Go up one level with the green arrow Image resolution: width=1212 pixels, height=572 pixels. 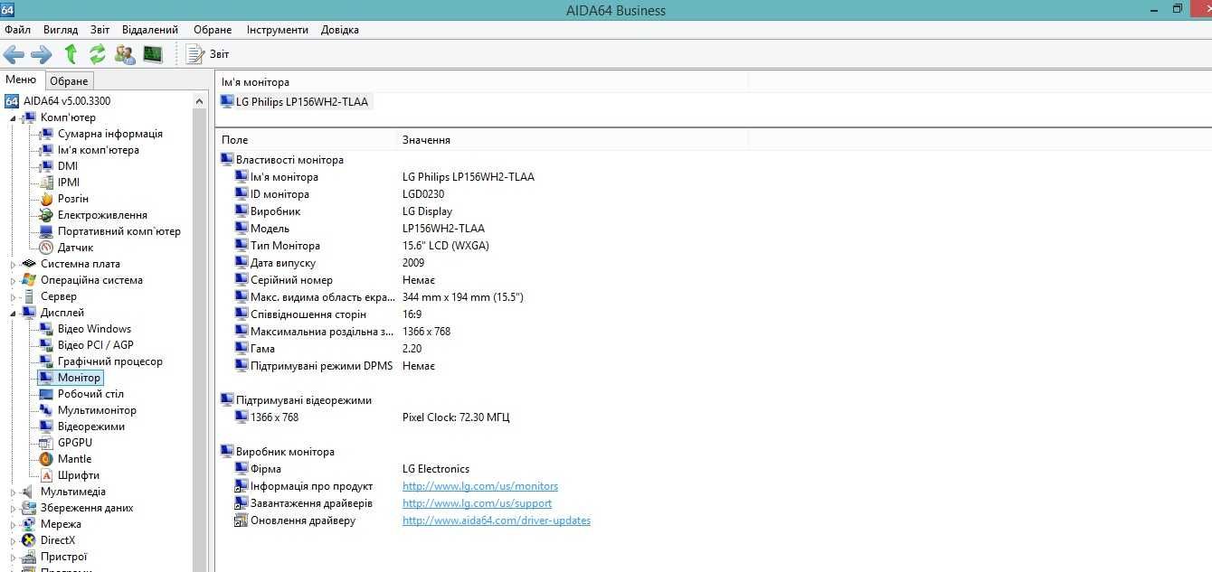[71, 54]
